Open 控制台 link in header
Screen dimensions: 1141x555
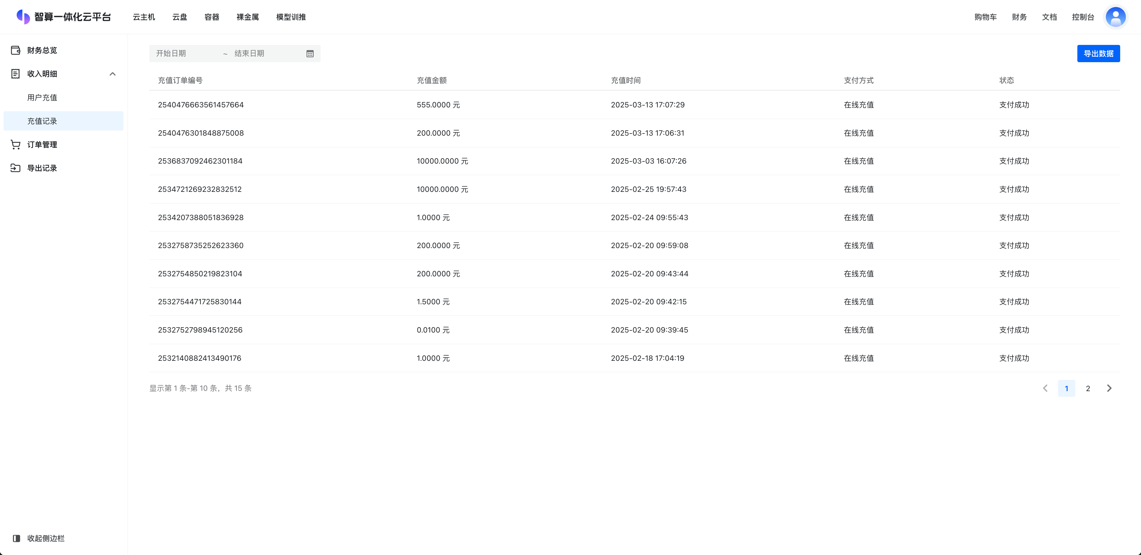[x=1082, y=17]
